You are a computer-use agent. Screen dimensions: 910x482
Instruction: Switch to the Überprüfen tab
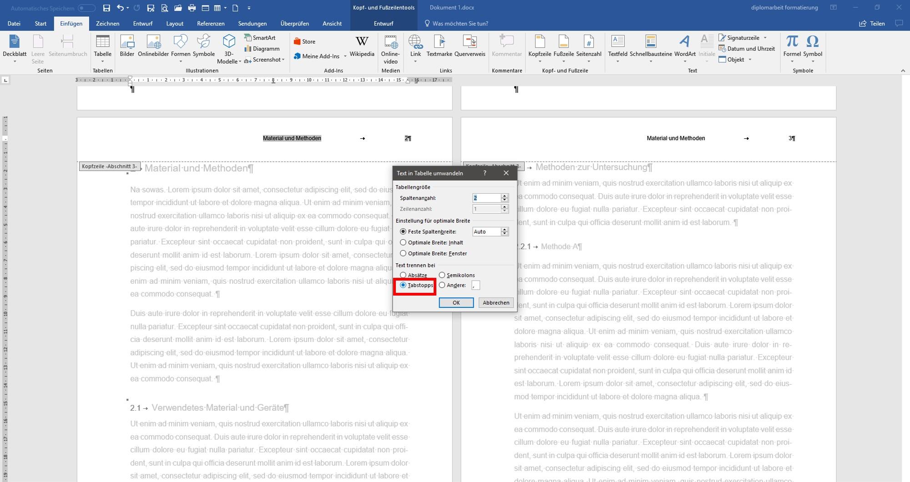pyautogui.click(x=294, y=23)
